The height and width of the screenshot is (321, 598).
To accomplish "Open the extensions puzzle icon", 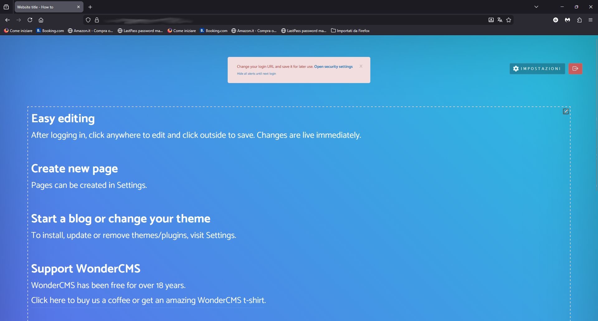I will click(x=579, y=20).
